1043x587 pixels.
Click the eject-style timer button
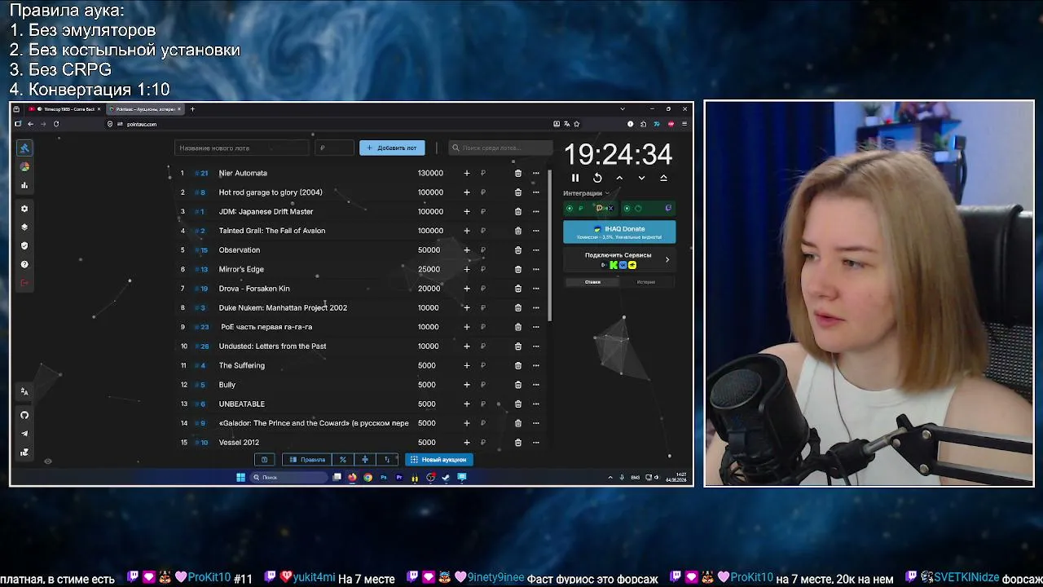[663, 178]
